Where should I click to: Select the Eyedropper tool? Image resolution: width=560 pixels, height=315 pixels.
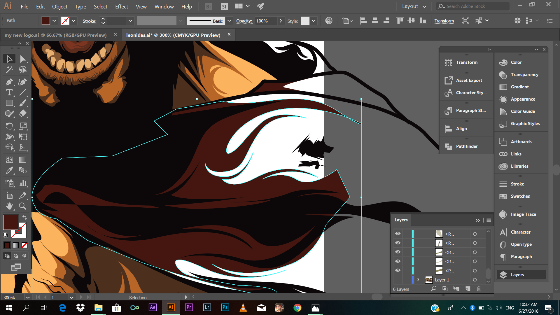point(9,170)
